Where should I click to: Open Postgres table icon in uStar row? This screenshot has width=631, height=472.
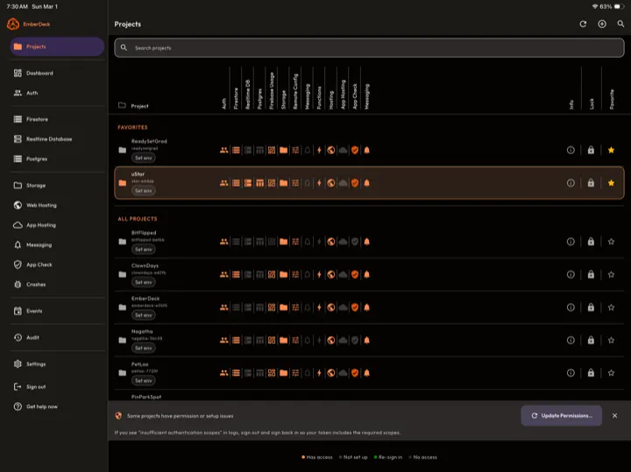260,183
